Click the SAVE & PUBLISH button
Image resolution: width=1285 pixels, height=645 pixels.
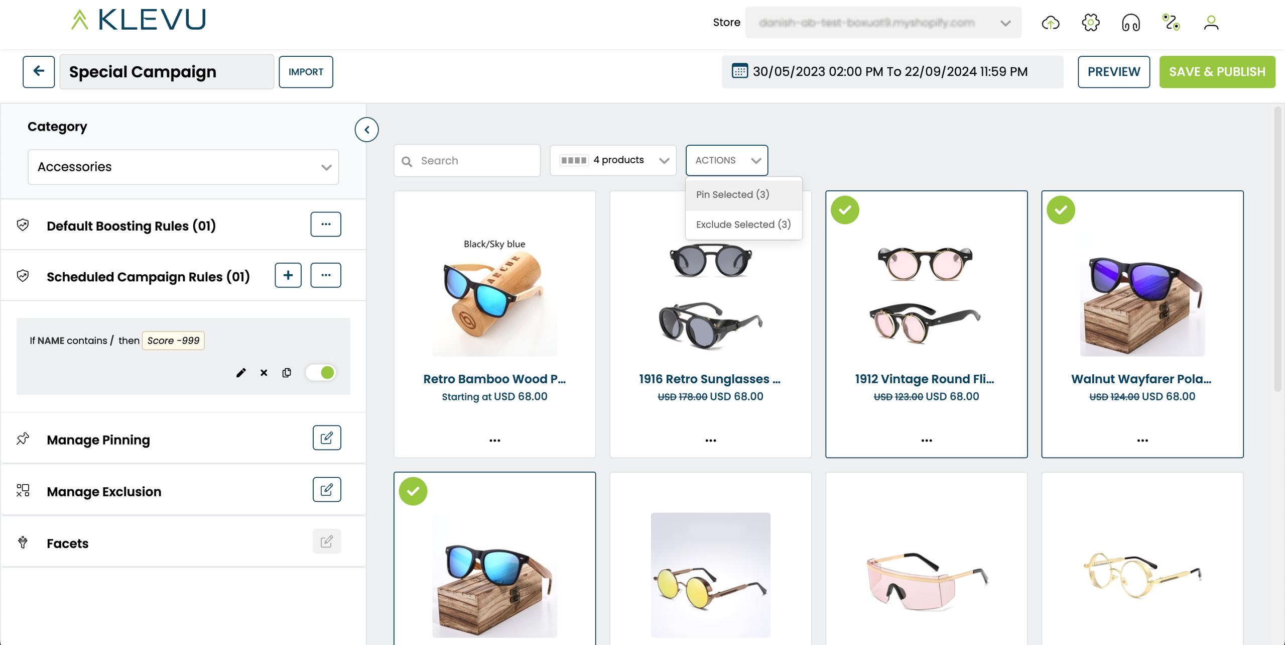tap(1217, 72)
